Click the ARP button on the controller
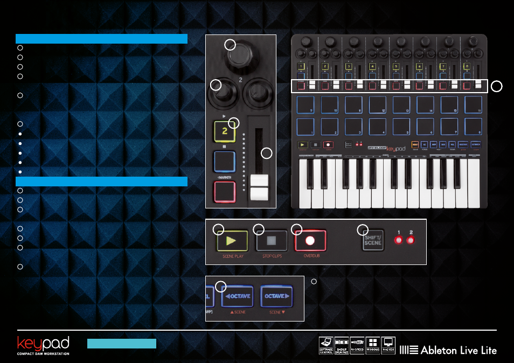Screen dimensions: 514x363 pyautogui.click(x=434, y=144)
